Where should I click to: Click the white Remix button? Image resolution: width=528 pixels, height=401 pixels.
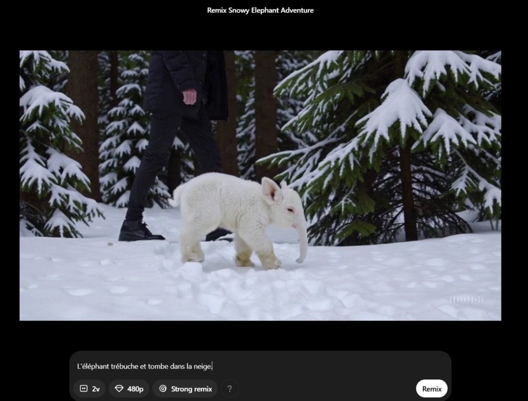pyautogui.click(x=432, y=389)
